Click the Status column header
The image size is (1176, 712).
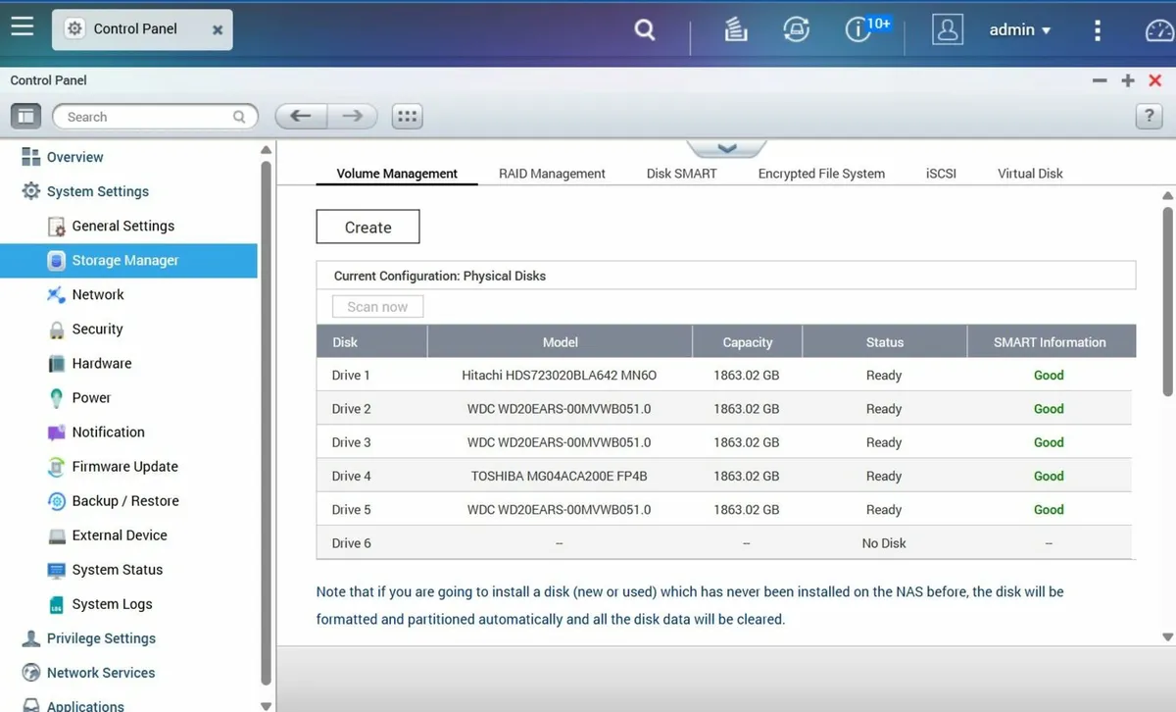click(x=884, y=342)
